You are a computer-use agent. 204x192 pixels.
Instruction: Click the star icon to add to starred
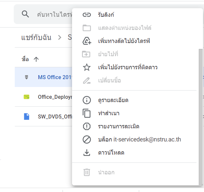[x=87, y=67]
